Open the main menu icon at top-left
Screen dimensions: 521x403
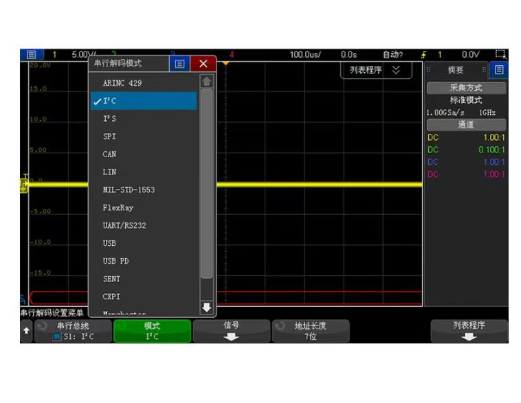point(31,54)
